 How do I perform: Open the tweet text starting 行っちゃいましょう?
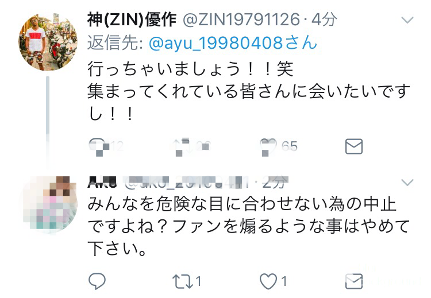click(248, 91)
